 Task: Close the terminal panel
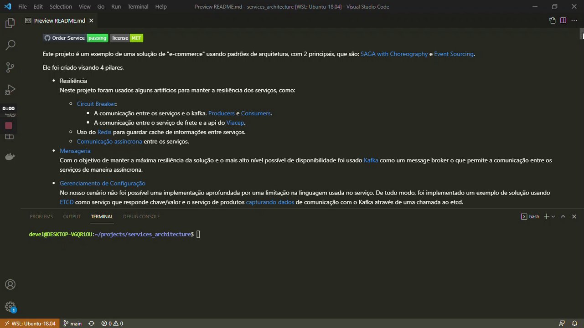[x=574, y=216]
